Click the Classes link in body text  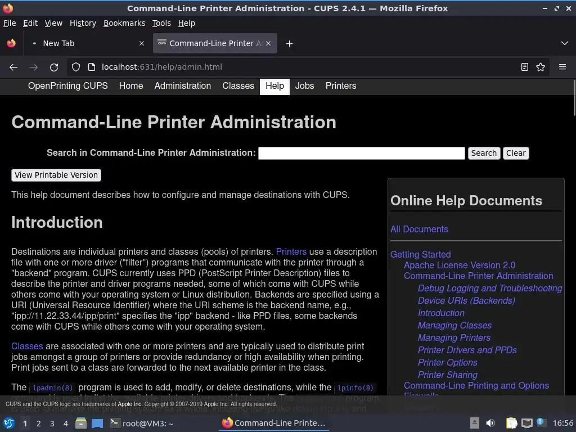tap(27, 346)
